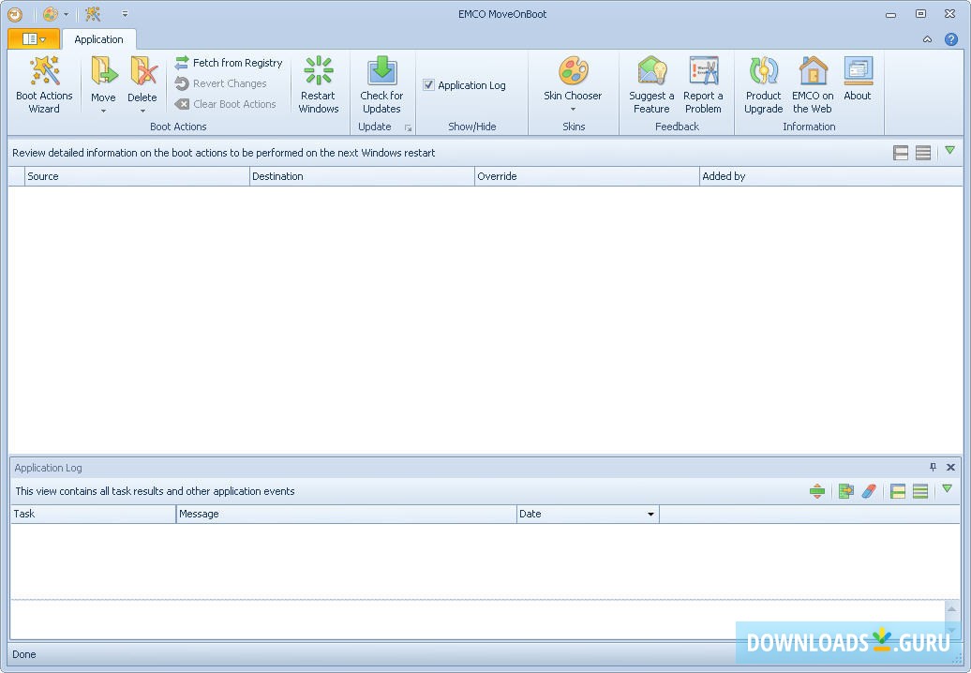The height and width of the screenshot is (673, 971).
Task: Sort log by the Message column
Action: pyautogui.click(x=347, y=514)
